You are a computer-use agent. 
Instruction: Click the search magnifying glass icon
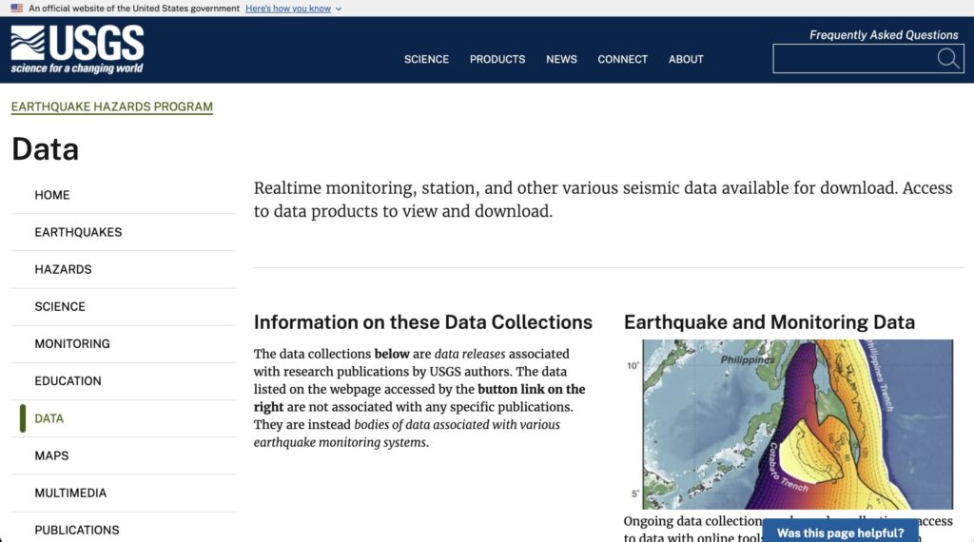coord(947,59)
